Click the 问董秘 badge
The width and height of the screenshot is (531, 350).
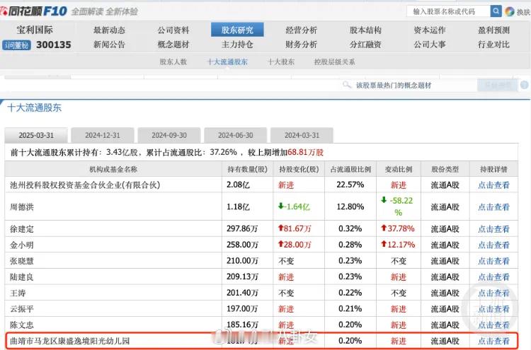tap(16, 45)
